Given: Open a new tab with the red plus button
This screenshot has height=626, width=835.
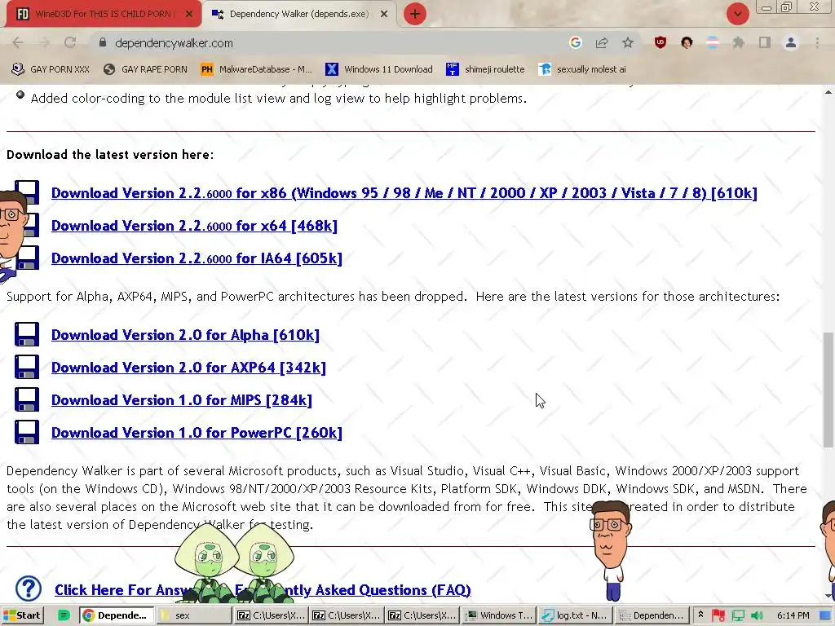Looking at the screenshot, I should (415, 14).
